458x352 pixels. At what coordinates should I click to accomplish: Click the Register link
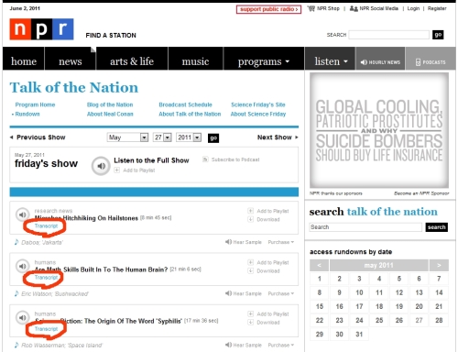(x=437, y=8)
